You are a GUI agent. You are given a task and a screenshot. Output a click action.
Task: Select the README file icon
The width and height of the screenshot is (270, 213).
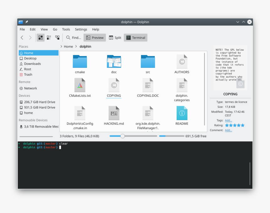(x=182, y=113)
